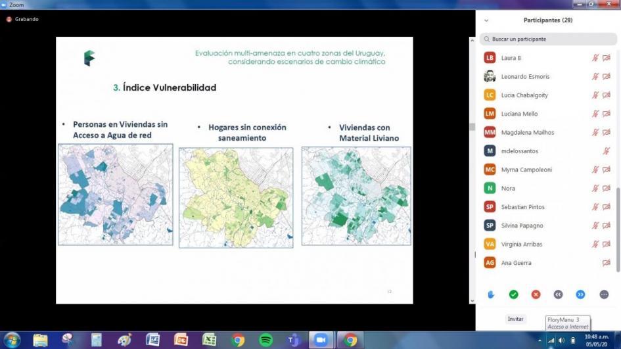Click the green yes checkmark icon
Viewport: 621px width, 349px height.
pyautogui.click(x=513, y=294)
